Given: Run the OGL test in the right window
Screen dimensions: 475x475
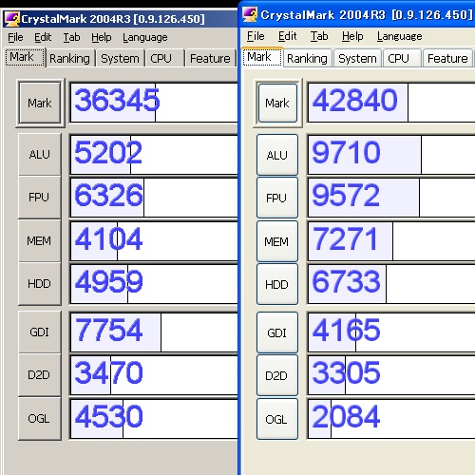Looking at the screenshot, I should point(277,419).
